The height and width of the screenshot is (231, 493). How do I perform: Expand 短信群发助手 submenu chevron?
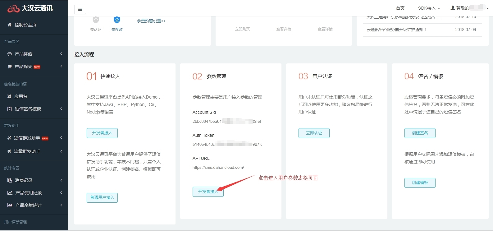(x=61, y=138)
